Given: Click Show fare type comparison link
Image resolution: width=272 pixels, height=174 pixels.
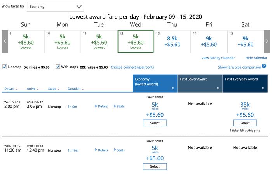Looking at the screenshot, I should (x=239, y=67).
